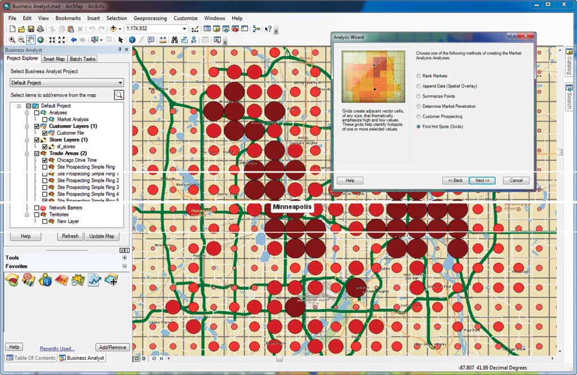Click the horizontal scrollbar thumb below map
This screenshot has height=375, width=577.
[x=279, y=358]
